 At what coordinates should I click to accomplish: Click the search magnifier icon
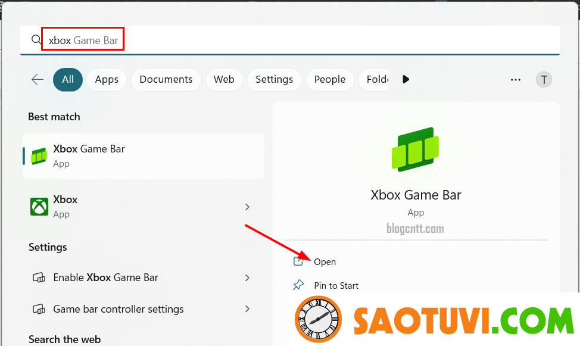point(36,40)
